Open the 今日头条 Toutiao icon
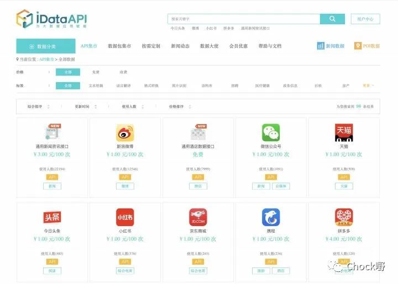Screen dimensions: 398x284 pos(52,217)
